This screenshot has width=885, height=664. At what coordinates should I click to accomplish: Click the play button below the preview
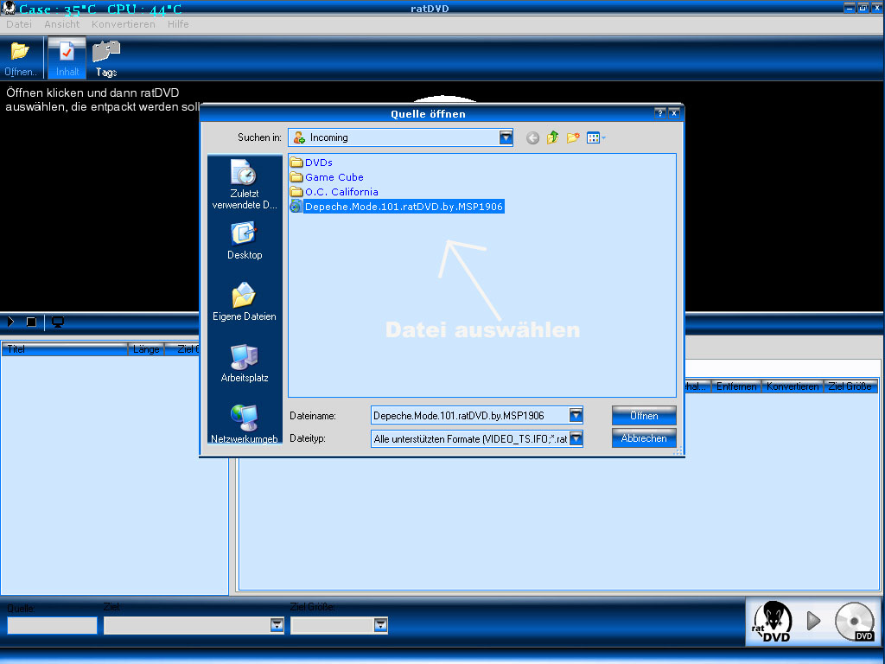pyautogui.click(x=10, y=322)
